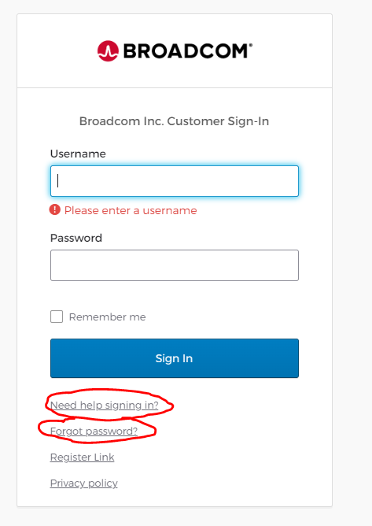
Task: Click the BROADCOM wordmark text
Action: pos(186,51)
